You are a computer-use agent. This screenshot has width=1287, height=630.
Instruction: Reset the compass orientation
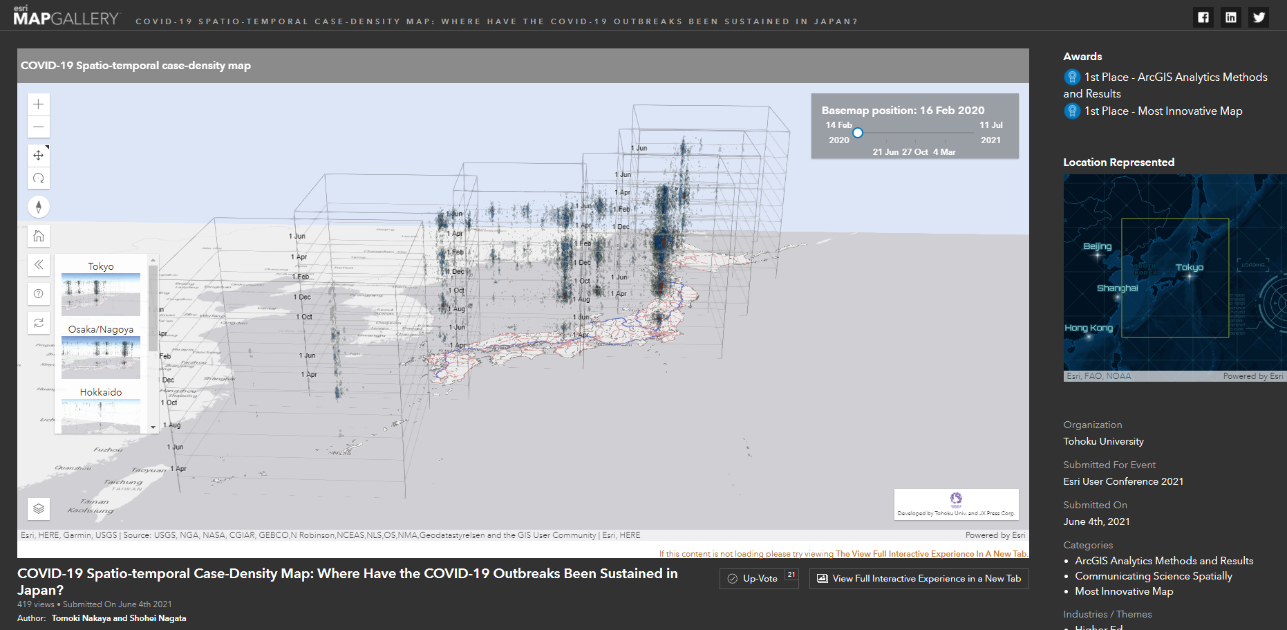[x=39, y=207]
